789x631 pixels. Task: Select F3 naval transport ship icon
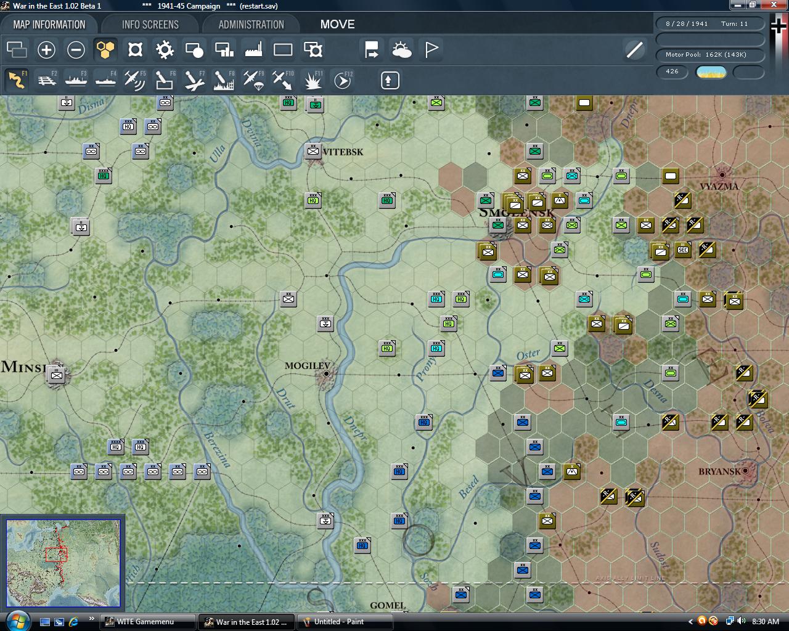click(76, 81)
